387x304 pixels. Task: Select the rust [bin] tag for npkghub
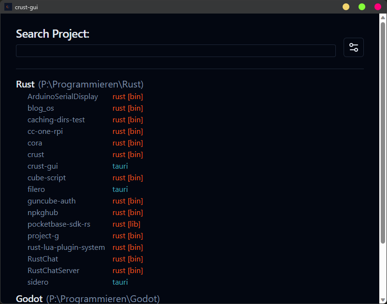127,212
